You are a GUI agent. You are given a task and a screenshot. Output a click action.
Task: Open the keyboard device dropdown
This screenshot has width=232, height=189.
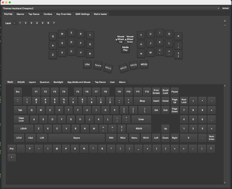(111, 8)
